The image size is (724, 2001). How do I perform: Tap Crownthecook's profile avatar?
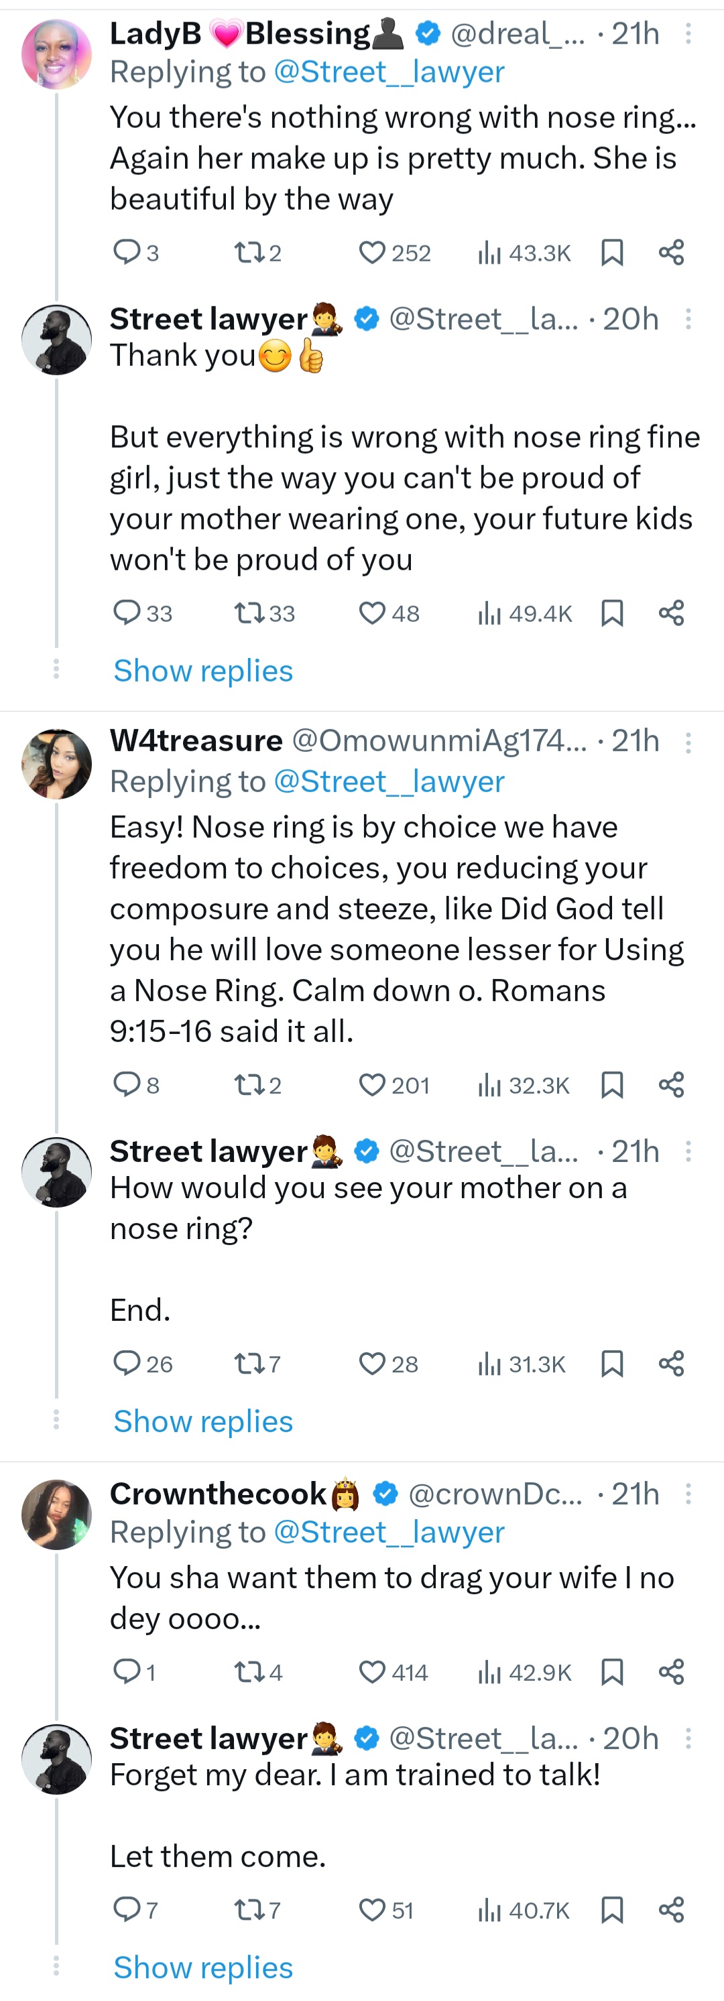tap(56, 1514)
